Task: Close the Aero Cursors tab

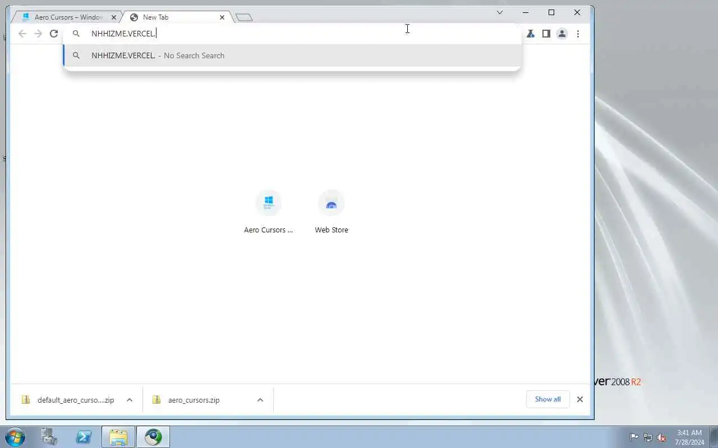Action: point(114,17)
